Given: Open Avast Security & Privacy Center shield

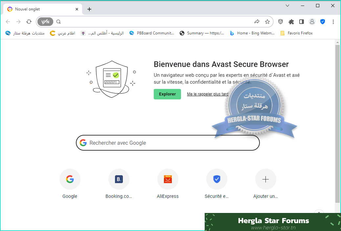Looking at the screenshot, I should click(323, 22).
